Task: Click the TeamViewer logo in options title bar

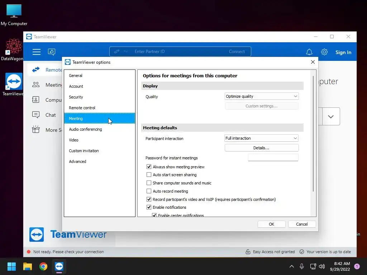Action: [68, 62]
